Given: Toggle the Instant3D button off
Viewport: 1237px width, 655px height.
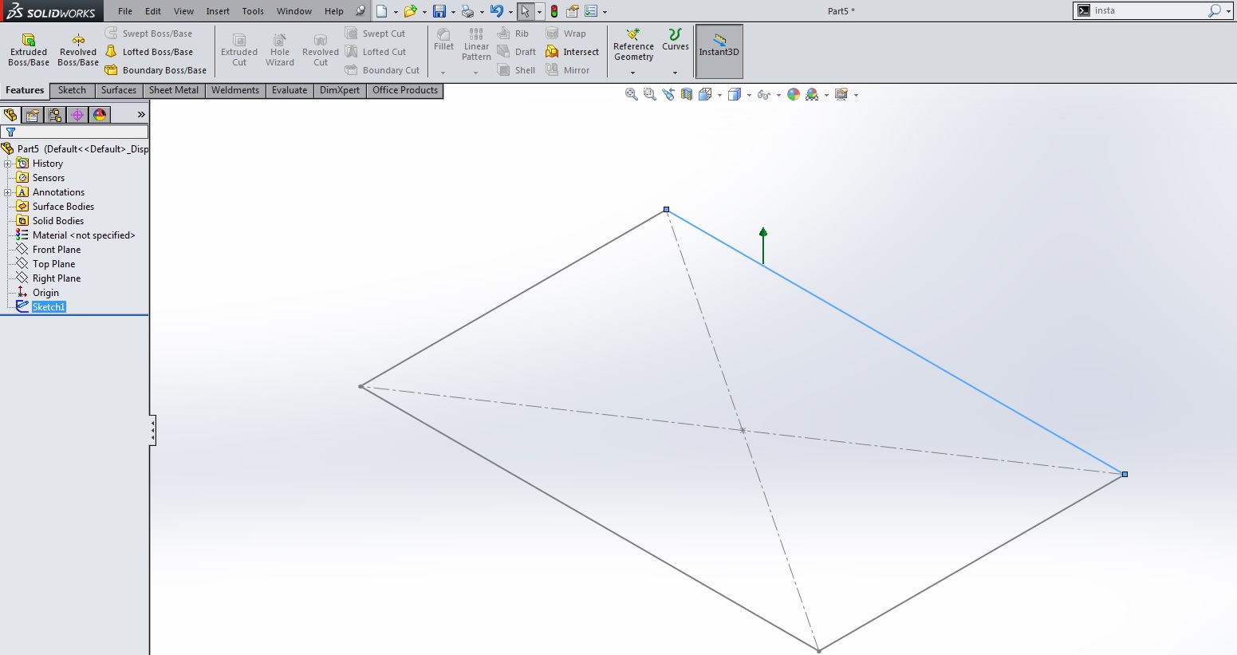Looking at the screenshot, I should 719,51.
